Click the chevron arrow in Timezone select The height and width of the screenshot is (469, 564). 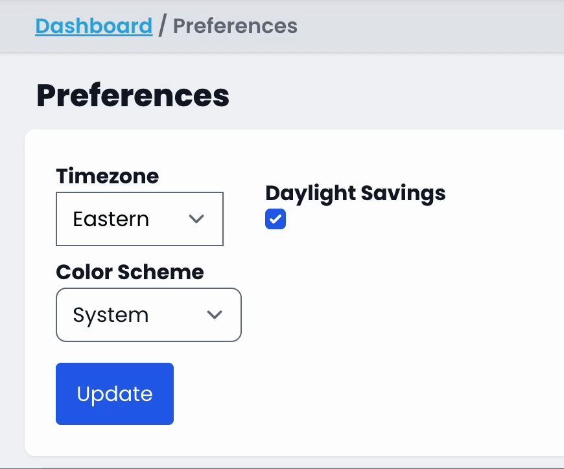[x=196, y=219]
